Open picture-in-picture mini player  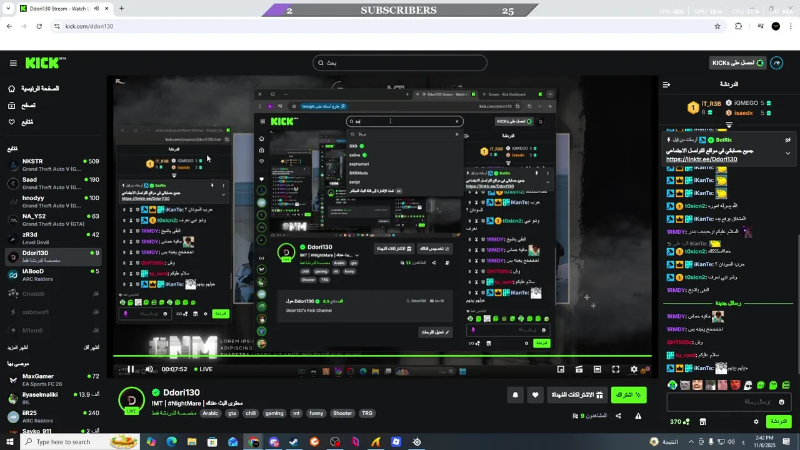[x=561, y=369]
